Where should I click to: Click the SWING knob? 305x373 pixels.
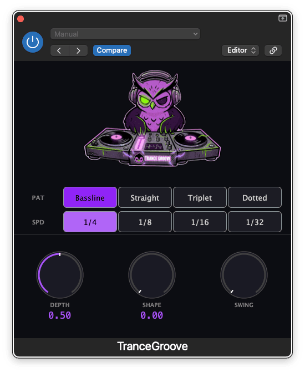244,275
